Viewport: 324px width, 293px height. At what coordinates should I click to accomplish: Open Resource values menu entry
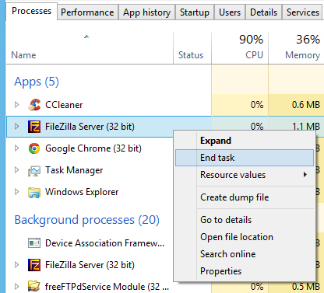coord(245,175)
